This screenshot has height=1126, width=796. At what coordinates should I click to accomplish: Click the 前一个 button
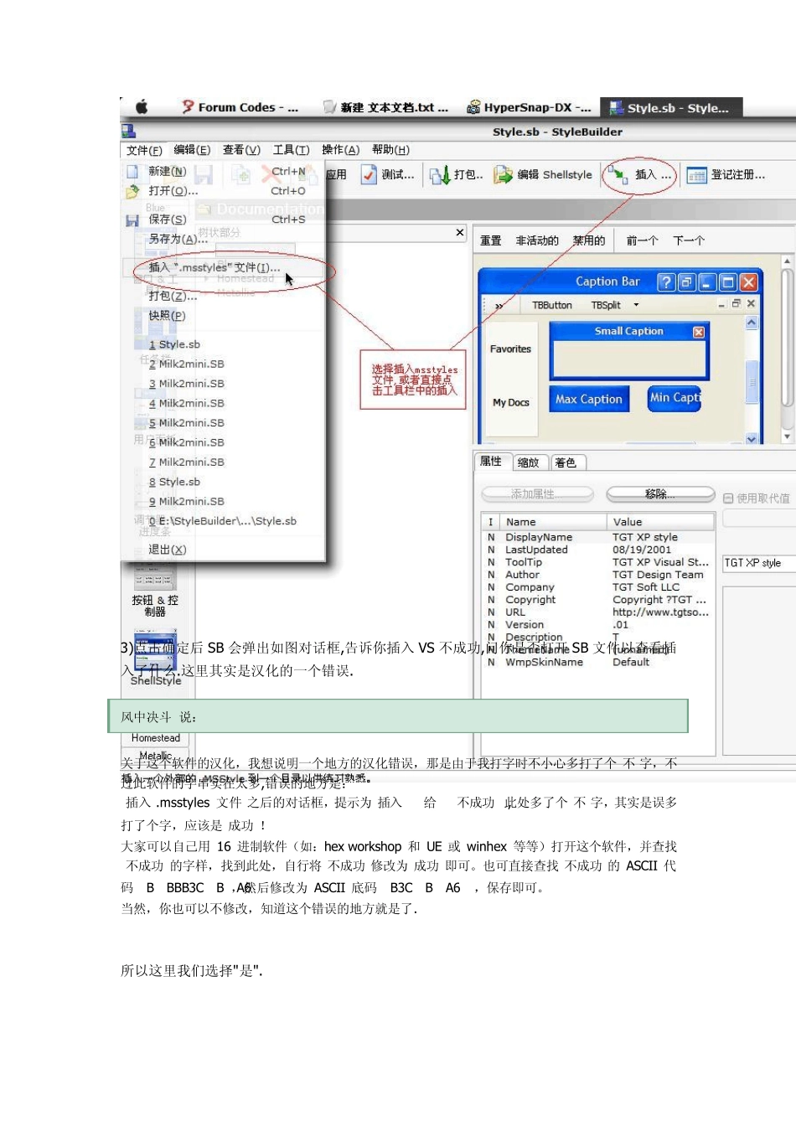[642, 240]
